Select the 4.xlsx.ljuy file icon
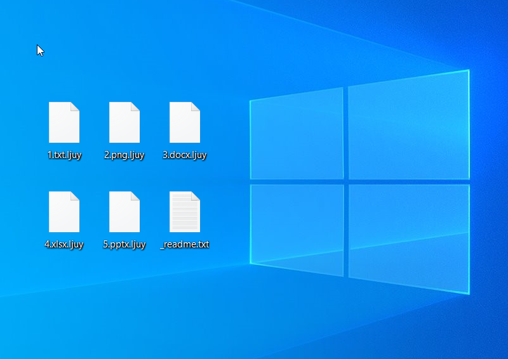The image size is (508, 359). coord(64,212)
